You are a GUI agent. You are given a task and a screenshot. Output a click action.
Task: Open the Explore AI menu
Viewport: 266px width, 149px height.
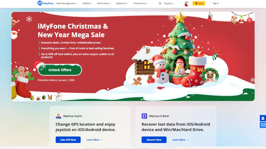(x=122, y=3)
